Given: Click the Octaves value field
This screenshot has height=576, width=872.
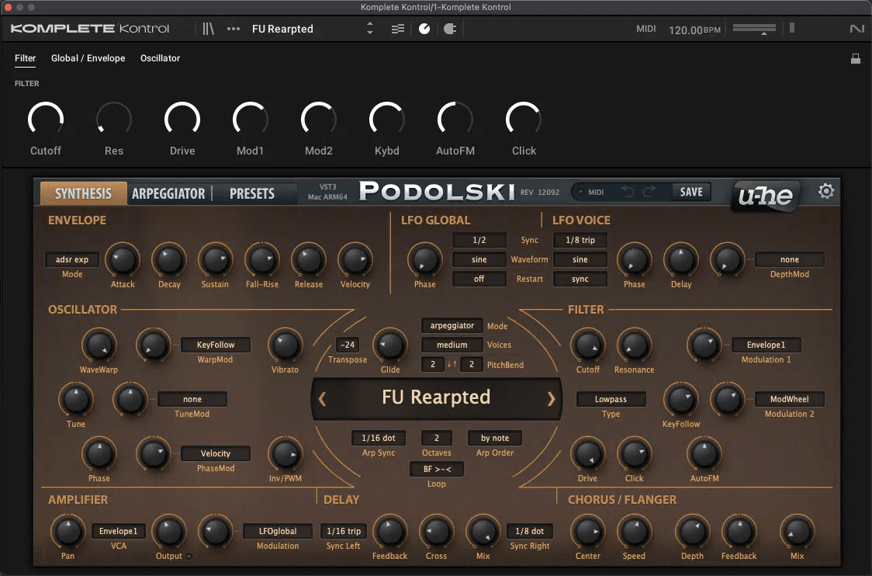Looking at the screenshot, I should (437, 438).
